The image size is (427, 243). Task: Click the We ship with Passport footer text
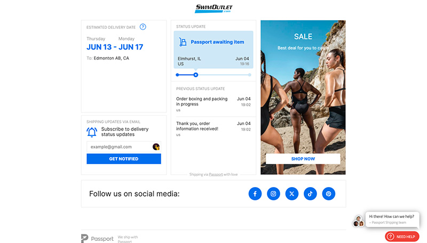[x=128, y=239]
